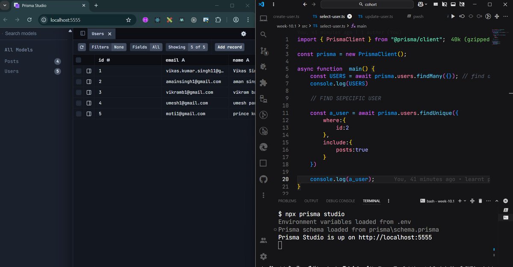The height and width of the screenshot is (267, 513).
Task: Close the Users tab in Prisma Studio
Action: pyautogui.click(x=109, y=34)
